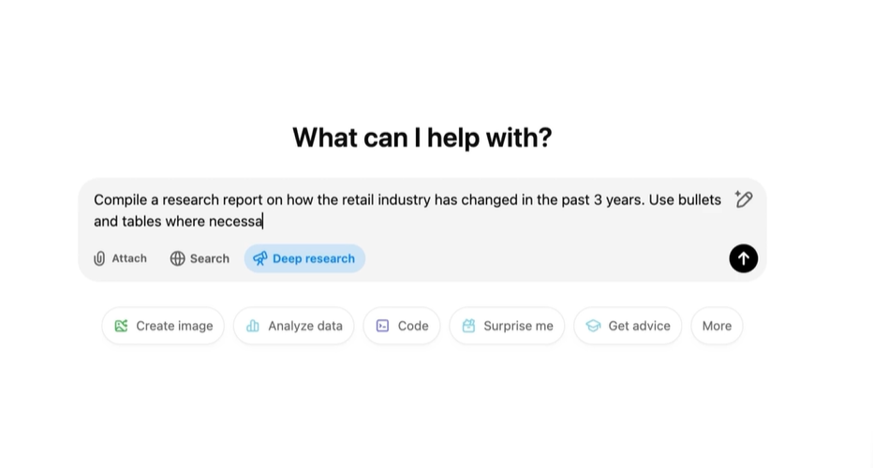This screenshot has height=468, width=873.
Task: Click the terminal icon in the Code chip
Action: 382,326
